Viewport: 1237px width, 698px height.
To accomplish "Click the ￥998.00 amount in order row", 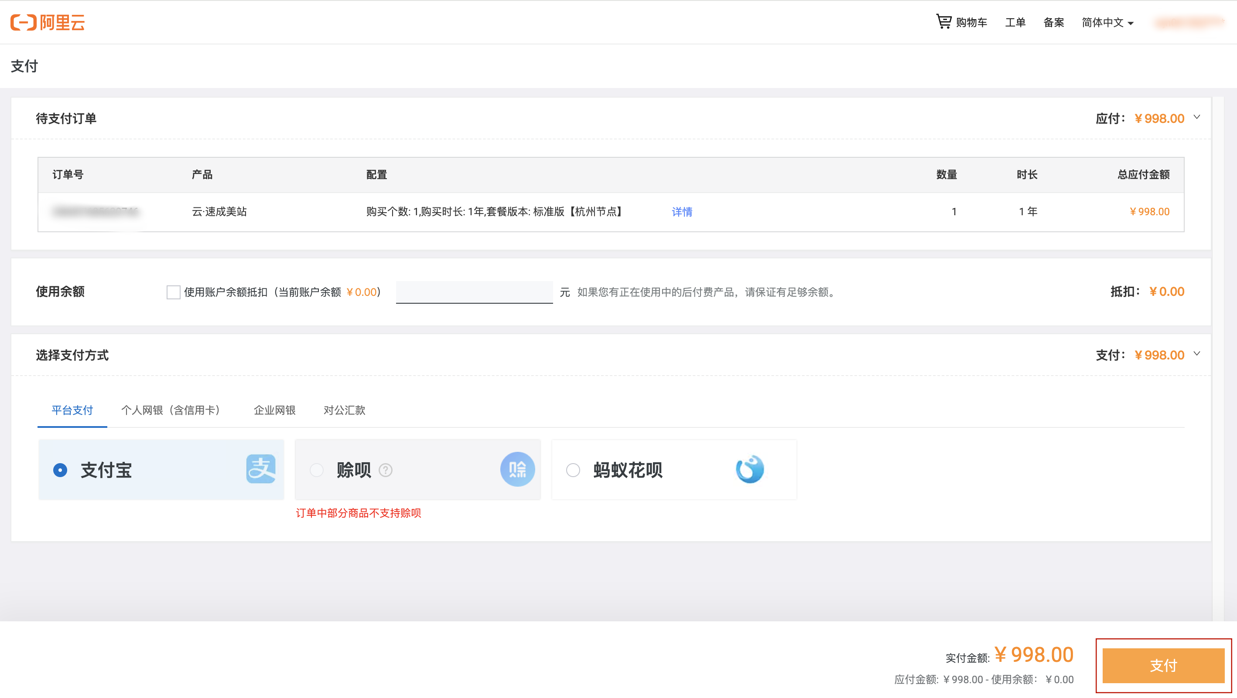I will (1149, 212).
